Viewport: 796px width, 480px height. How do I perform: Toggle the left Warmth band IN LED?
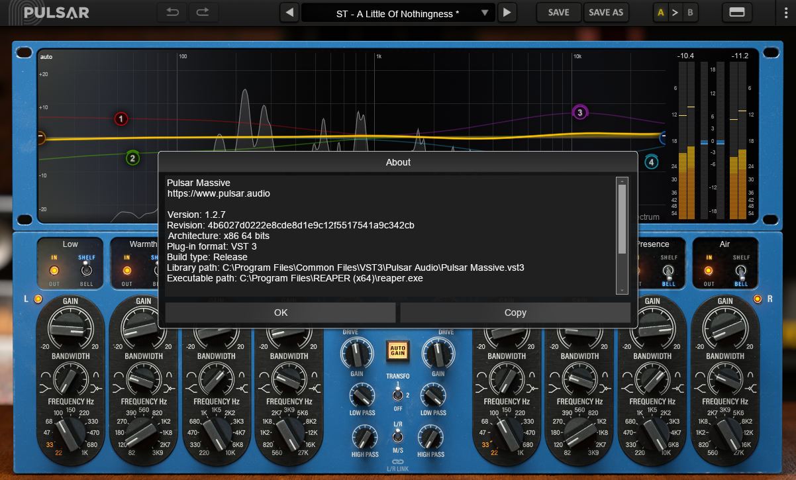(x=126, y=270)
